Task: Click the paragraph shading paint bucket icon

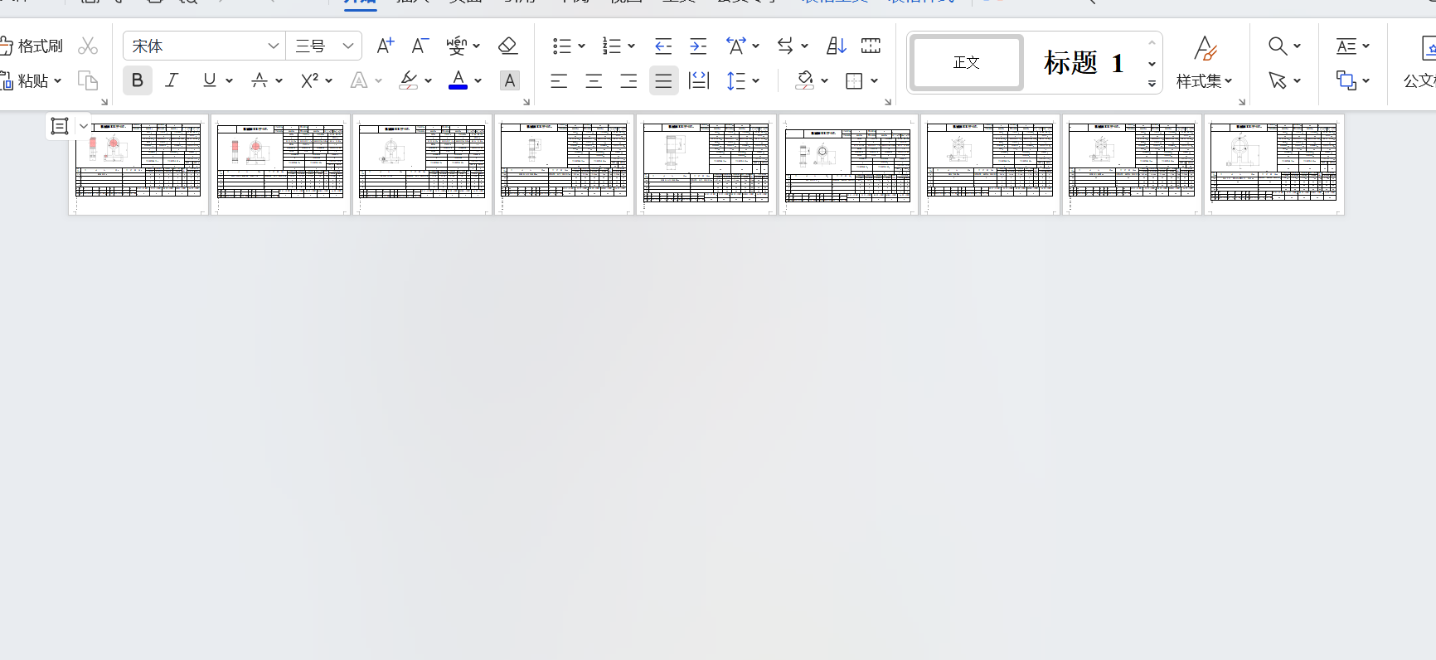Action: coord(804,80)
